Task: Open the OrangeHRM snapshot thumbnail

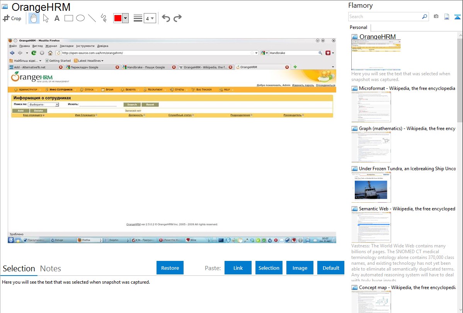Action: point(376,54)
